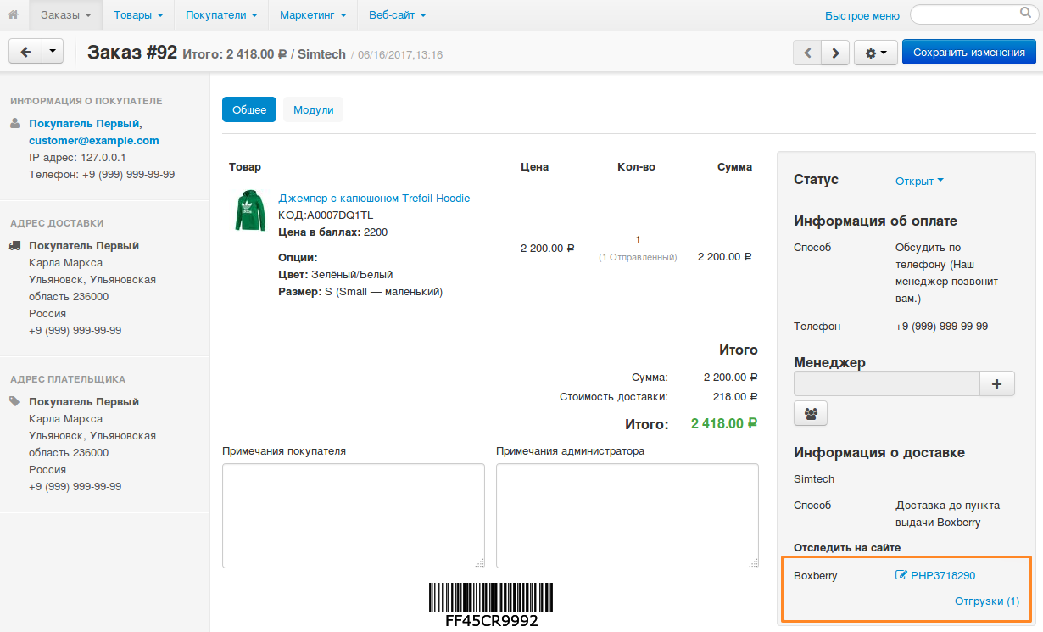Screen dimensions: 1043x632
Task: Click the search magnifier icon
Action: 1023,14
